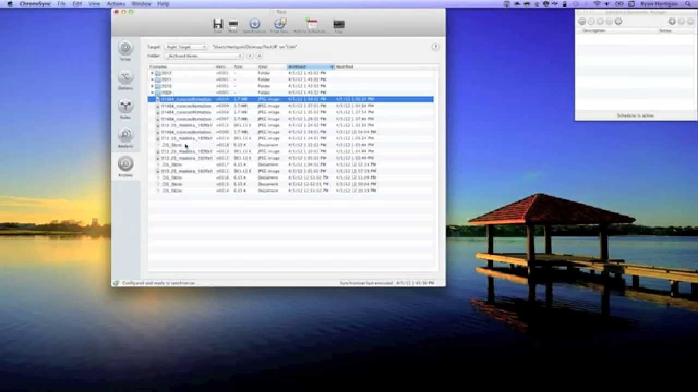Start sync with the Synchronize icon
The height and width of the screenshot is (392, 698).
click(x=255, y=24)
